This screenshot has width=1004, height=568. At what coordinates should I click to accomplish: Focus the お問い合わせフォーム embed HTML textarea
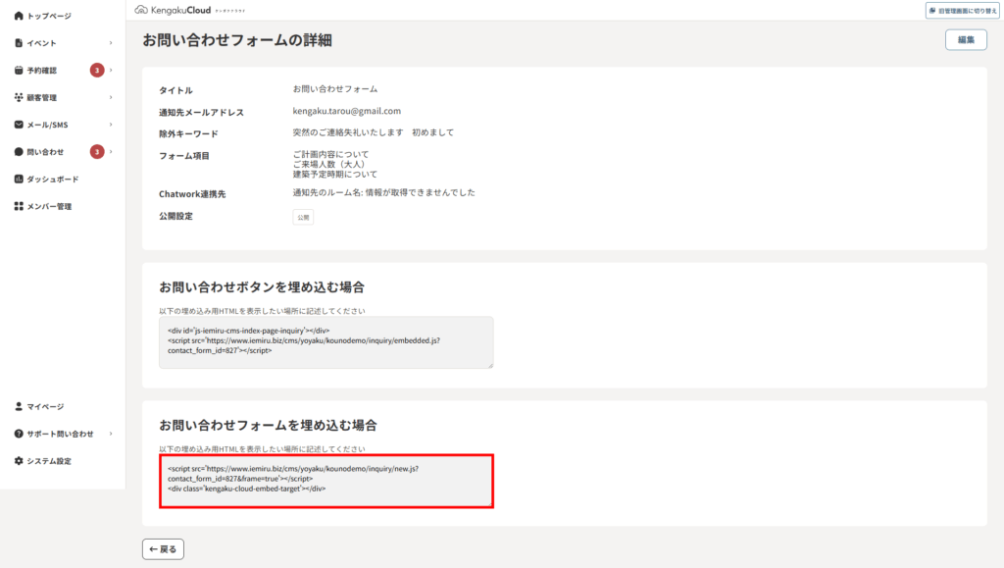(x=326, y=481)
